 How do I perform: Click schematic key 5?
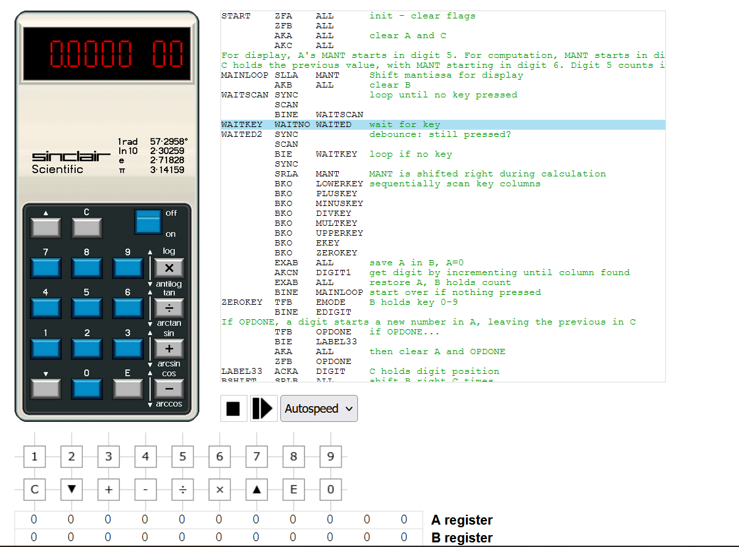pos(182,456)
